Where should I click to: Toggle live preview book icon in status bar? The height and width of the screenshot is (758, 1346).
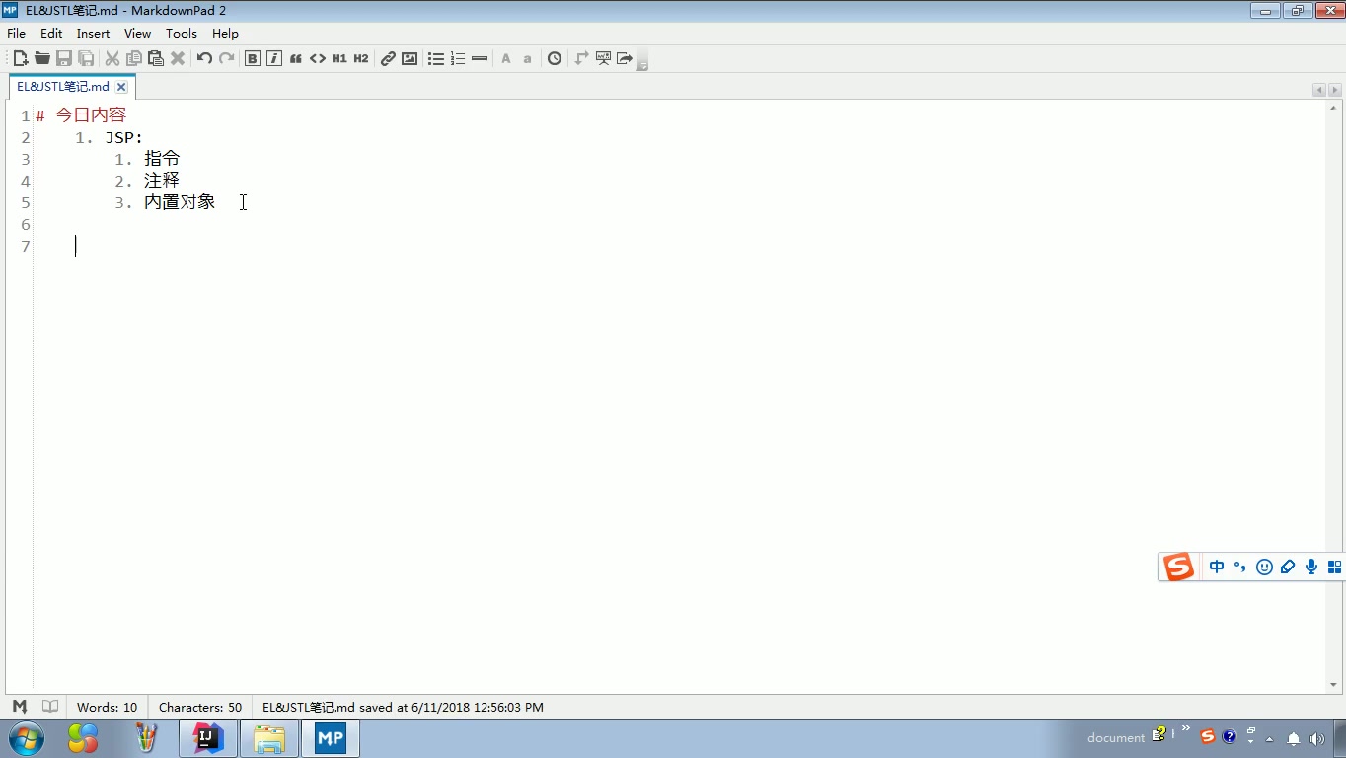50,707
